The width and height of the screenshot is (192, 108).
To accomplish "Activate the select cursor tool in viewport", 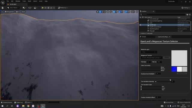I will point(97,12).
